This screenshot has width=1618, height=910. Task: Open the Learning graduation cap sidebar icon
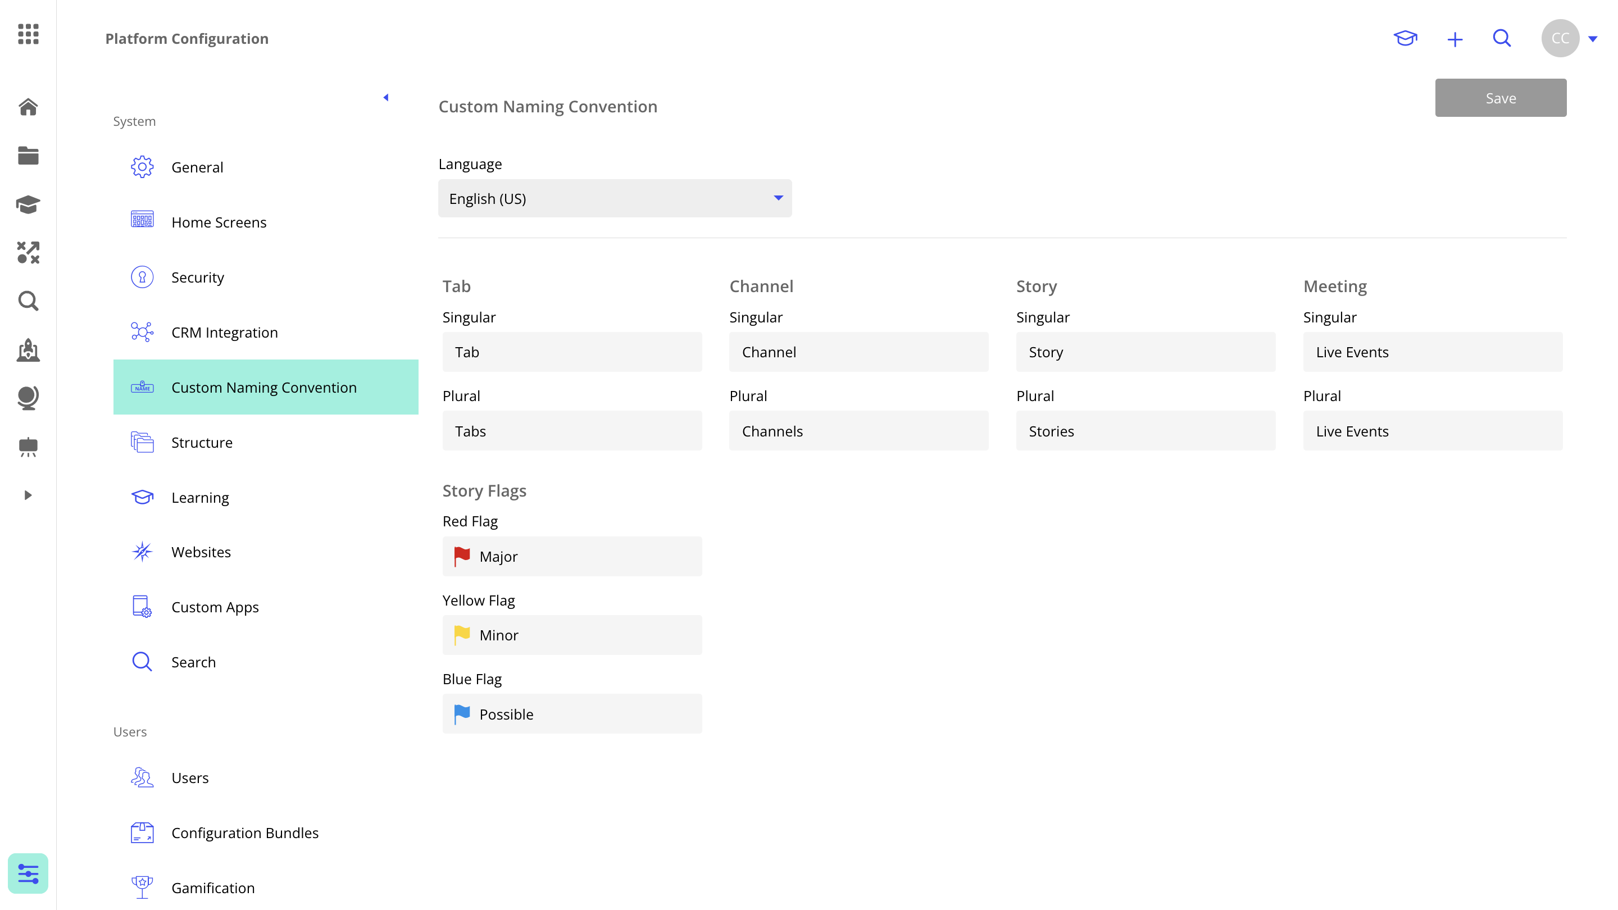coord(28,204)
